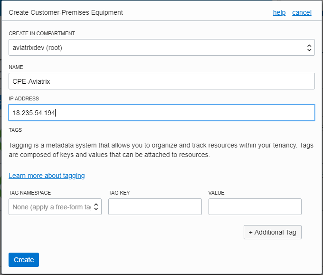Viewport: 323px width, 275px height.
Task: Click the TAGS section heading
Action: click(x=15, y=130)
